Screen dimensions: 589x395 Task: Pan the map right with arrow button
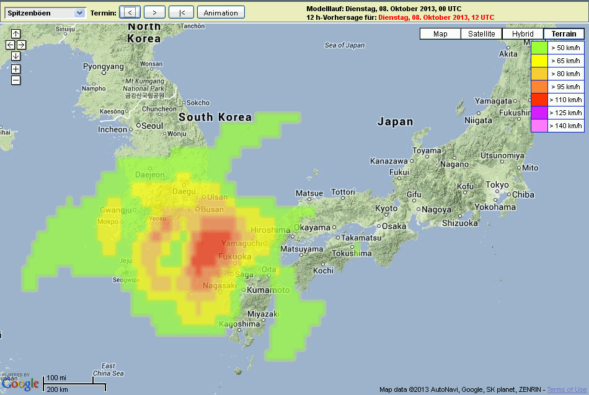coord(21,45)
